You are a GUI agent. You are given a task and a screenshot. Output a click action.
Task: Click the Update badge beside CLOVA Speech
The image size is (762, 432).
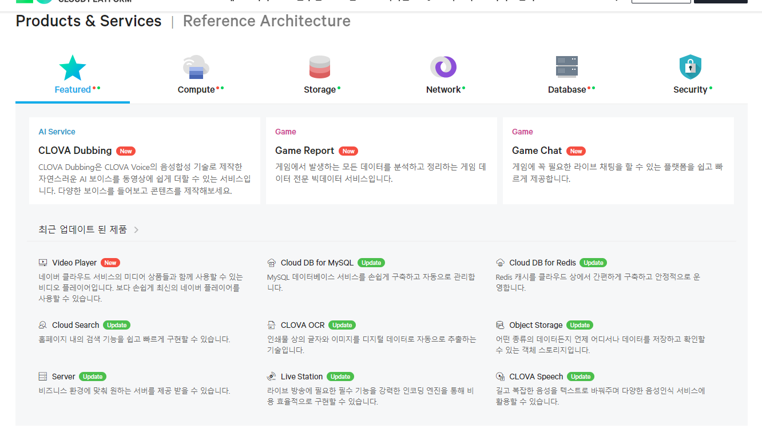581,376
